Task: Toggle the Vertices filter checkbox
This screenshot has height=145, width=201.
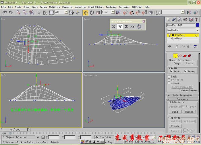Action: coord(171,71)
